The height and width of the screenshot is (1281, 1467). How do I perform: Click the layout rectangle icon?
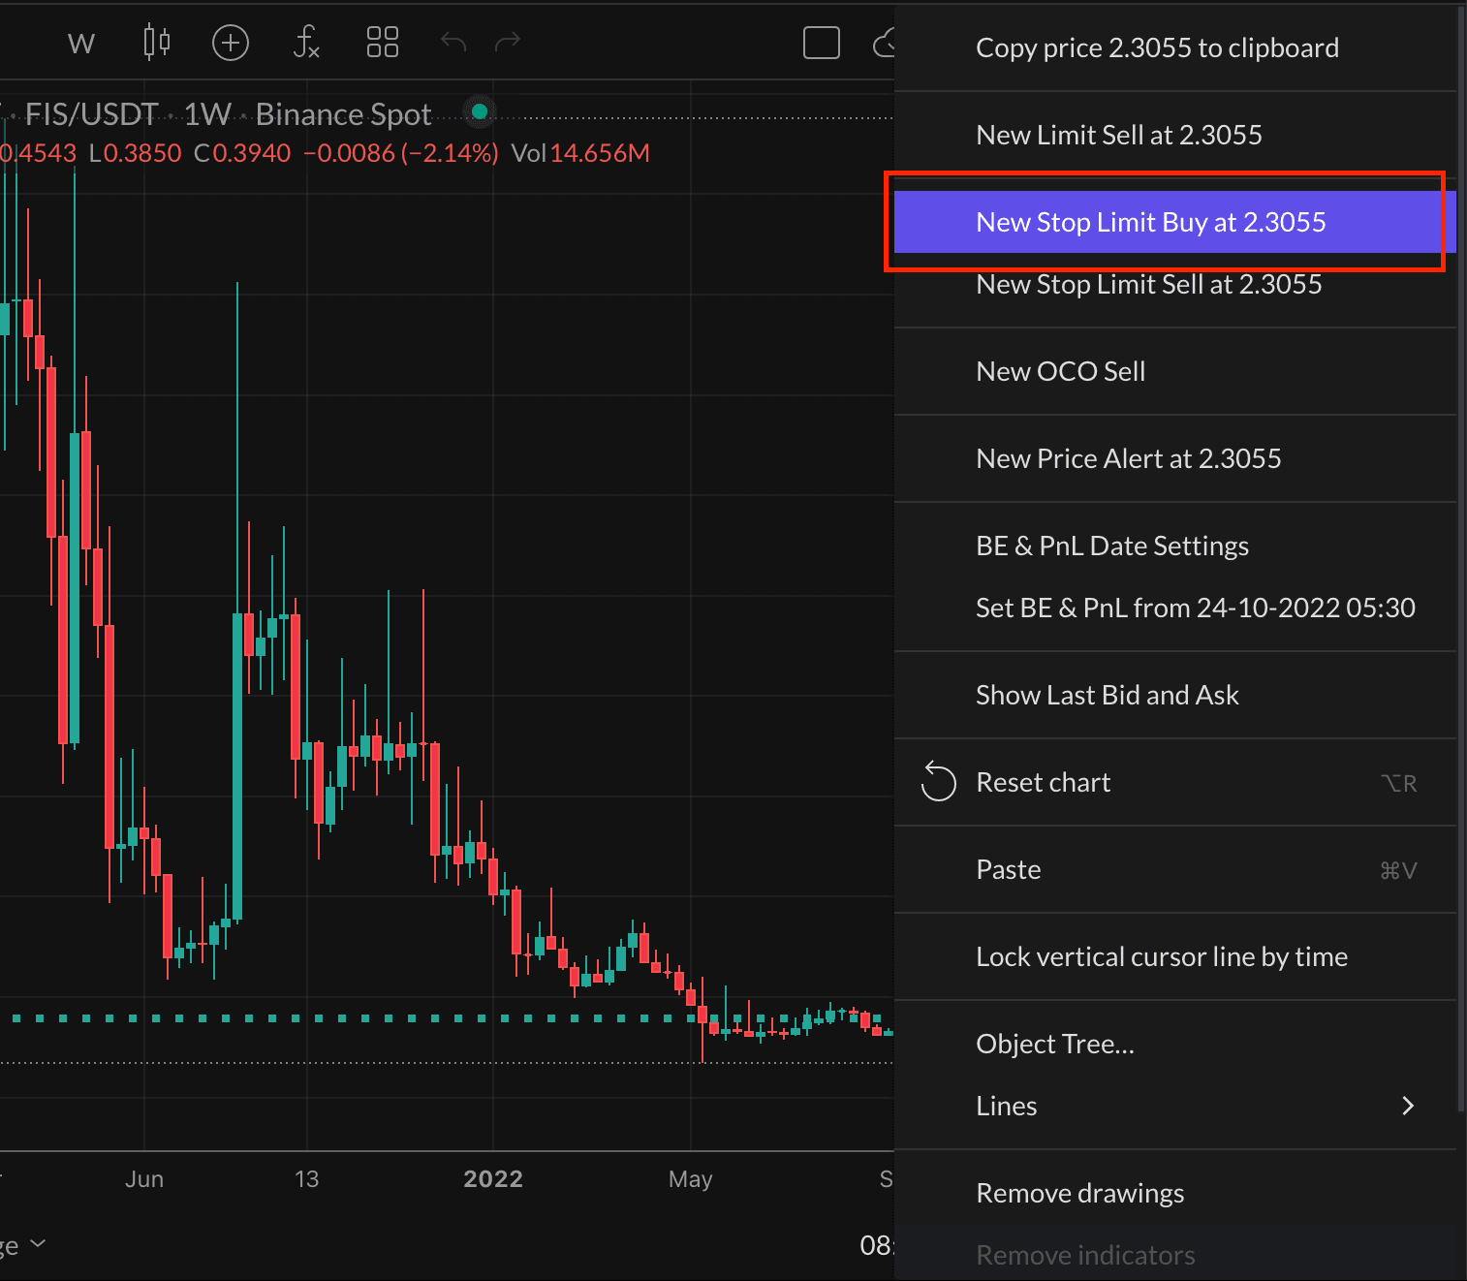(822, 43)
